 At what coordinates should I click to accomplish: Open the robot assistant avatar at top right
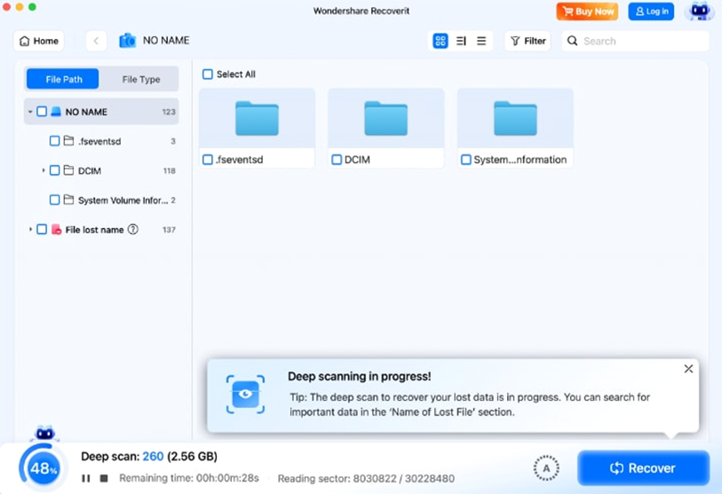700,12
